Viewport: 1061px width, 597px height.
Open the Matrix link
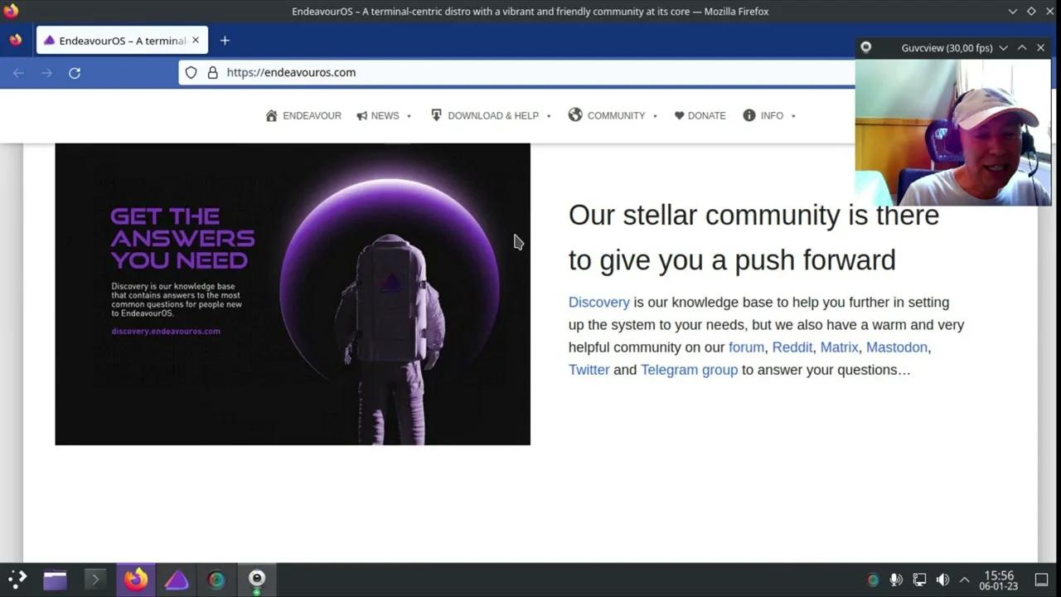click(x=839, y=347)
